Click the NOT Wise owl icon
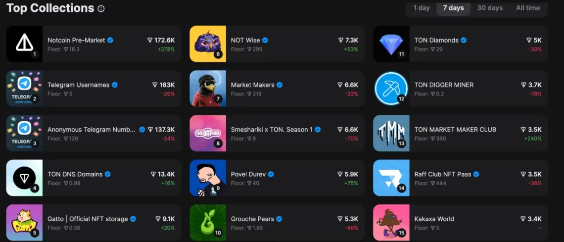Screen dimensions: 564x242 pos(208,44)
